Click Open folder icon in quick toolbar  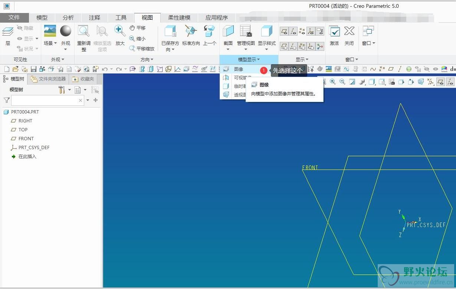point(16,69)
